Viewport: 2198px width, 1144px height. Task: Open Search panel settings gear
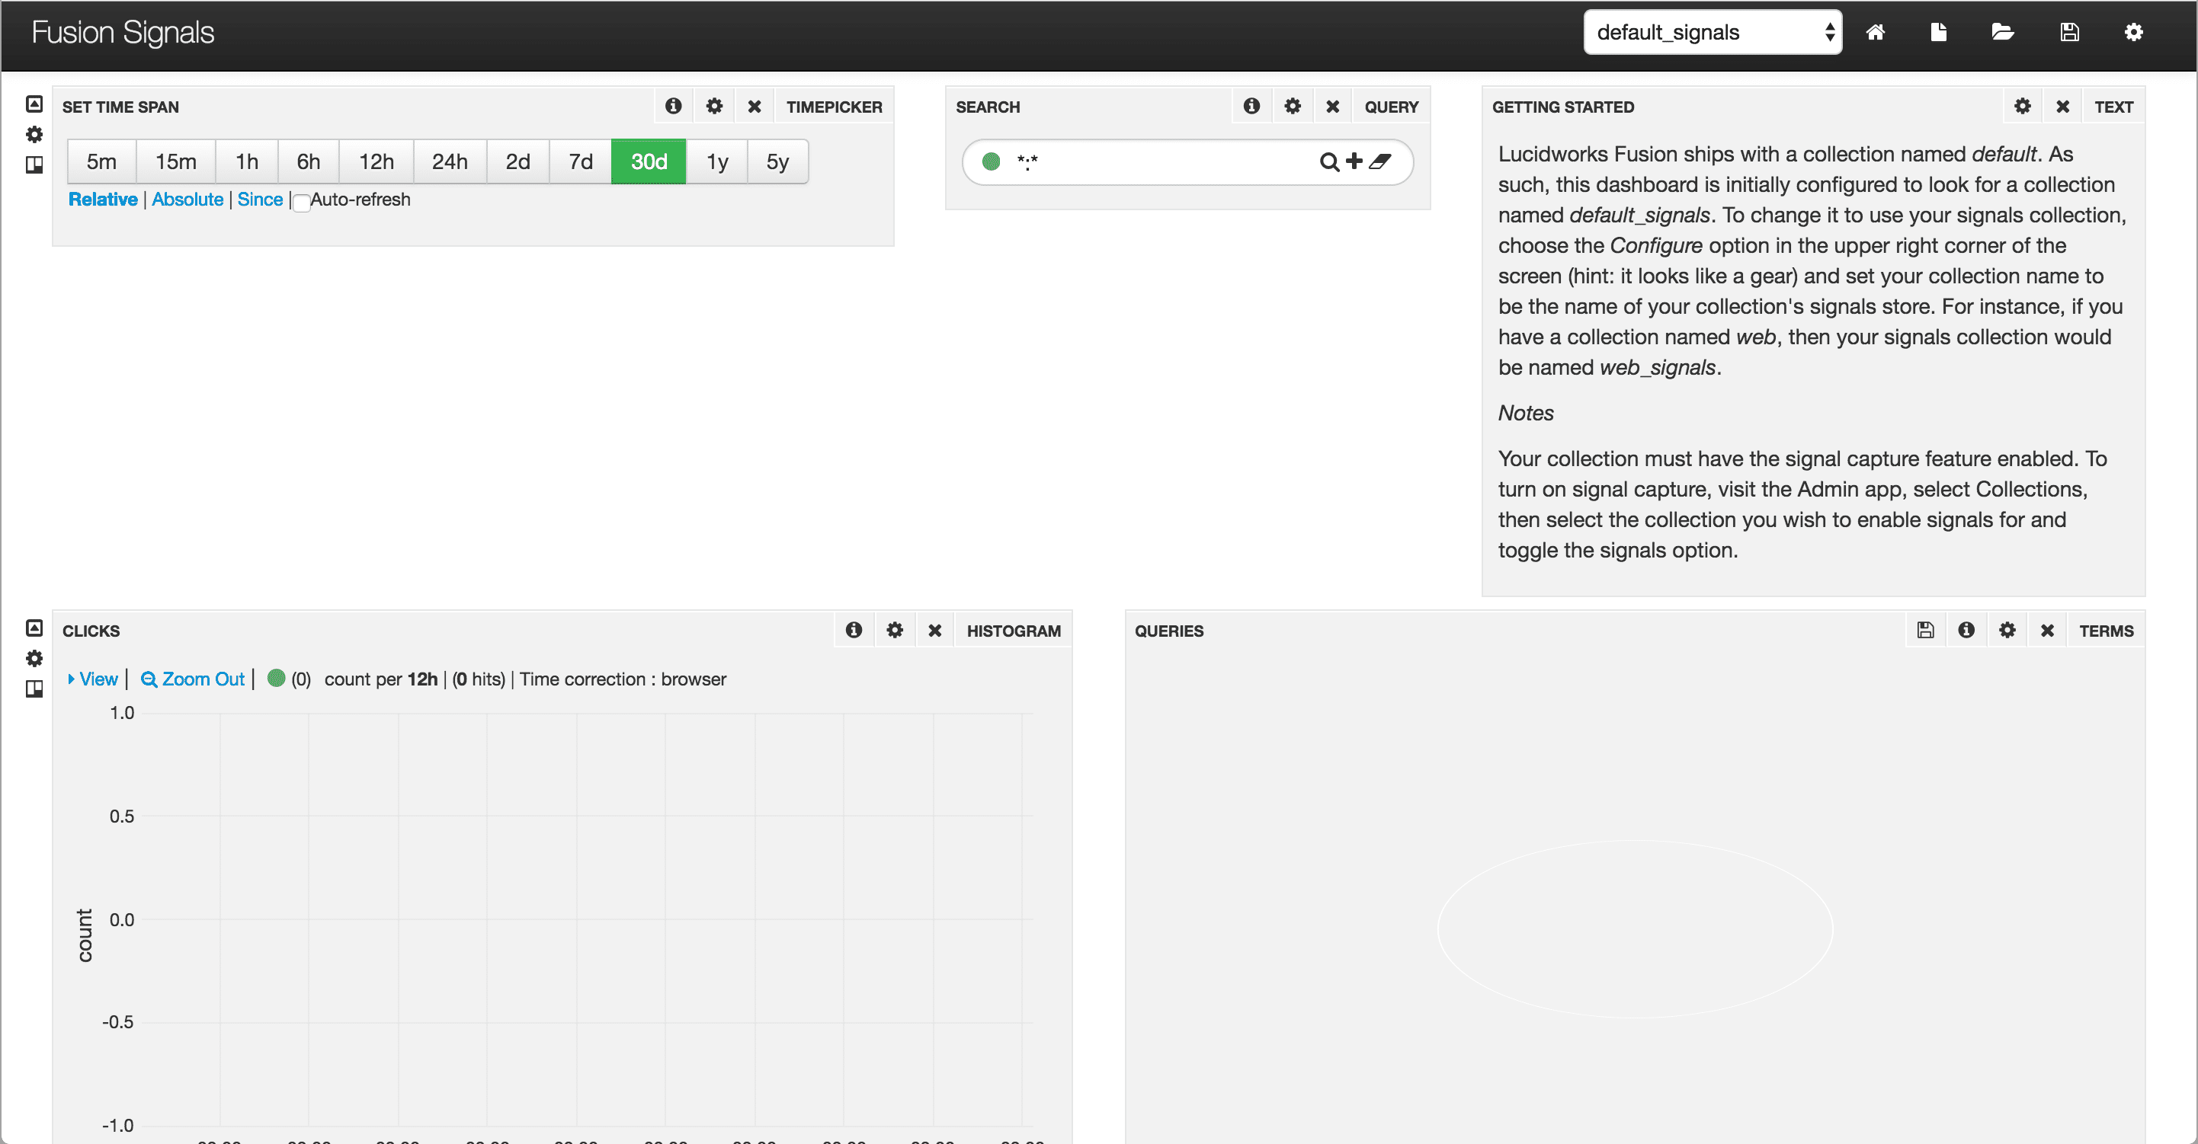click(1293, 106)
